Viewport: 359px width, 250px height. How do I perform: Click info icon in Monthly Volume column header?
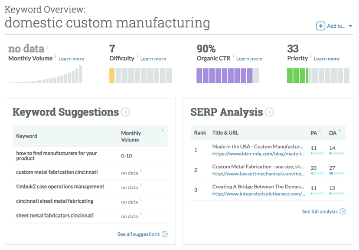(163, 131)
